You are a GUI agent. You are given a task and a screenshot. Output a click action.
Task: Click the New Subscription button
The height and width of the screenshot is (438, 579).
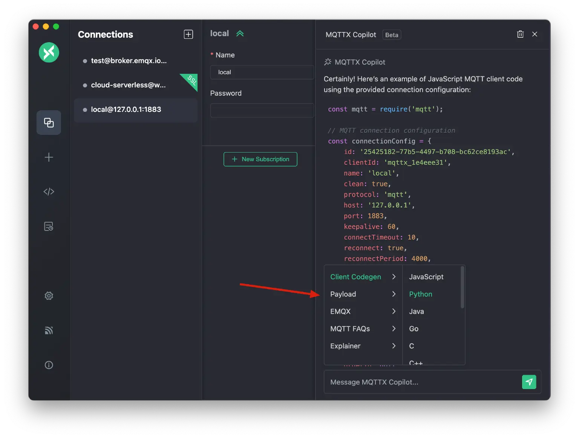coord(260,159)
